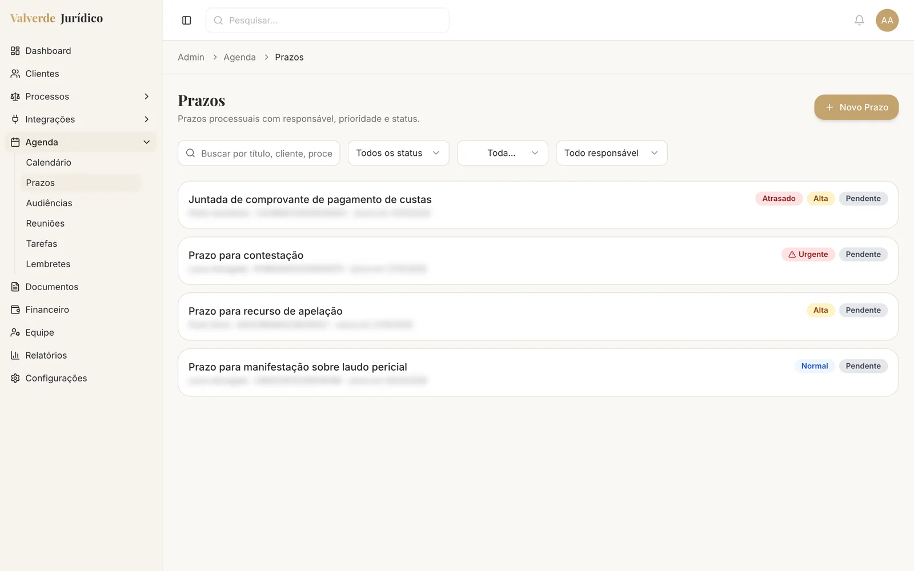Image resolution: width=914 pixels, height=571 pixels.
Task: Open Prazo para manifestação sobre laudo pericial
Action: point(538,372)
